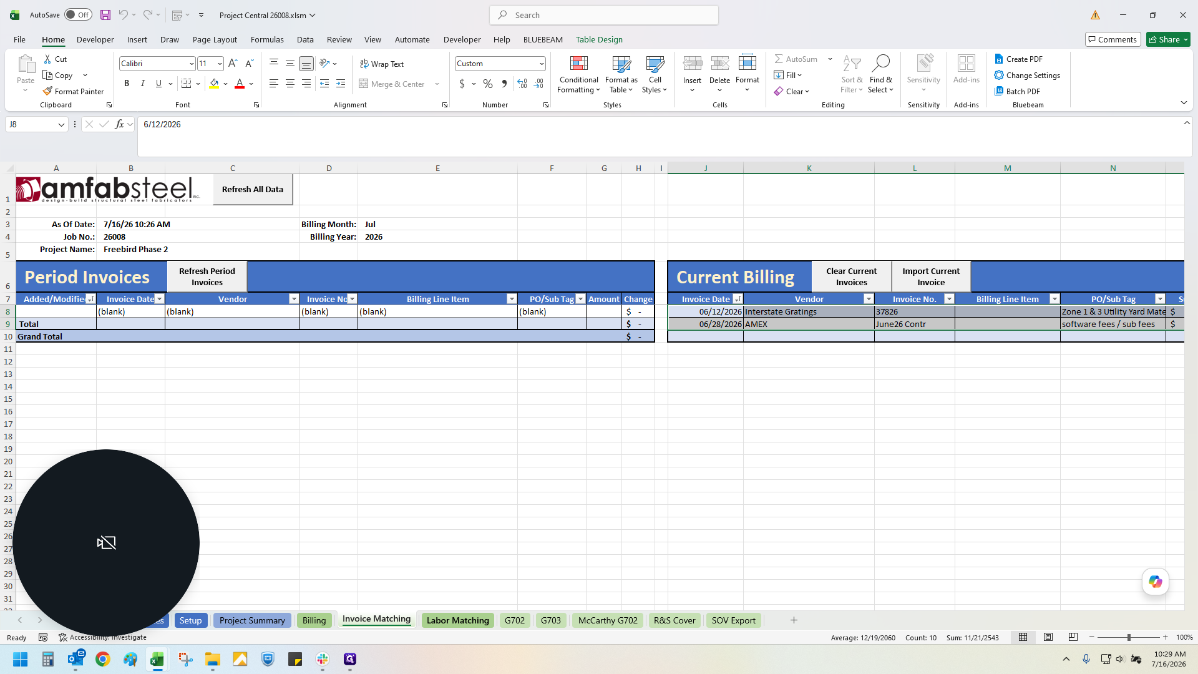Image resolution: width=1198 pixels, height=674 pixels.
Task: Open the Formulas ribbon tab
Action: [x=267, y=39]
